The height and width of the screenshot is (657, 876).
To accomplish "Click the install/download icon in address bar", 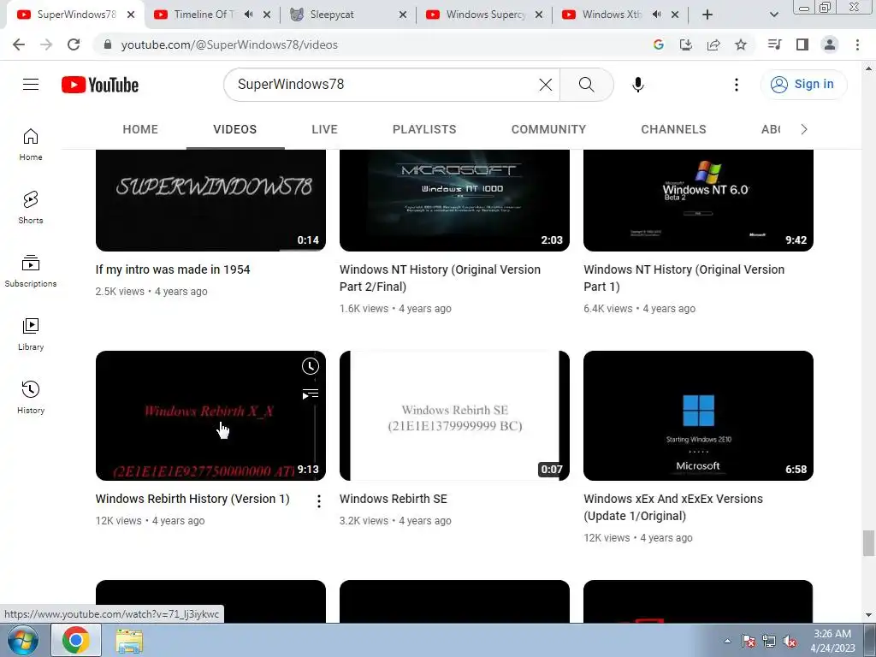I will (x=686, y=44).
